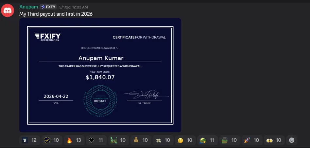Toggle the Pepe with hat reaction
Screen dimensions: 310x148
[230, 140]
